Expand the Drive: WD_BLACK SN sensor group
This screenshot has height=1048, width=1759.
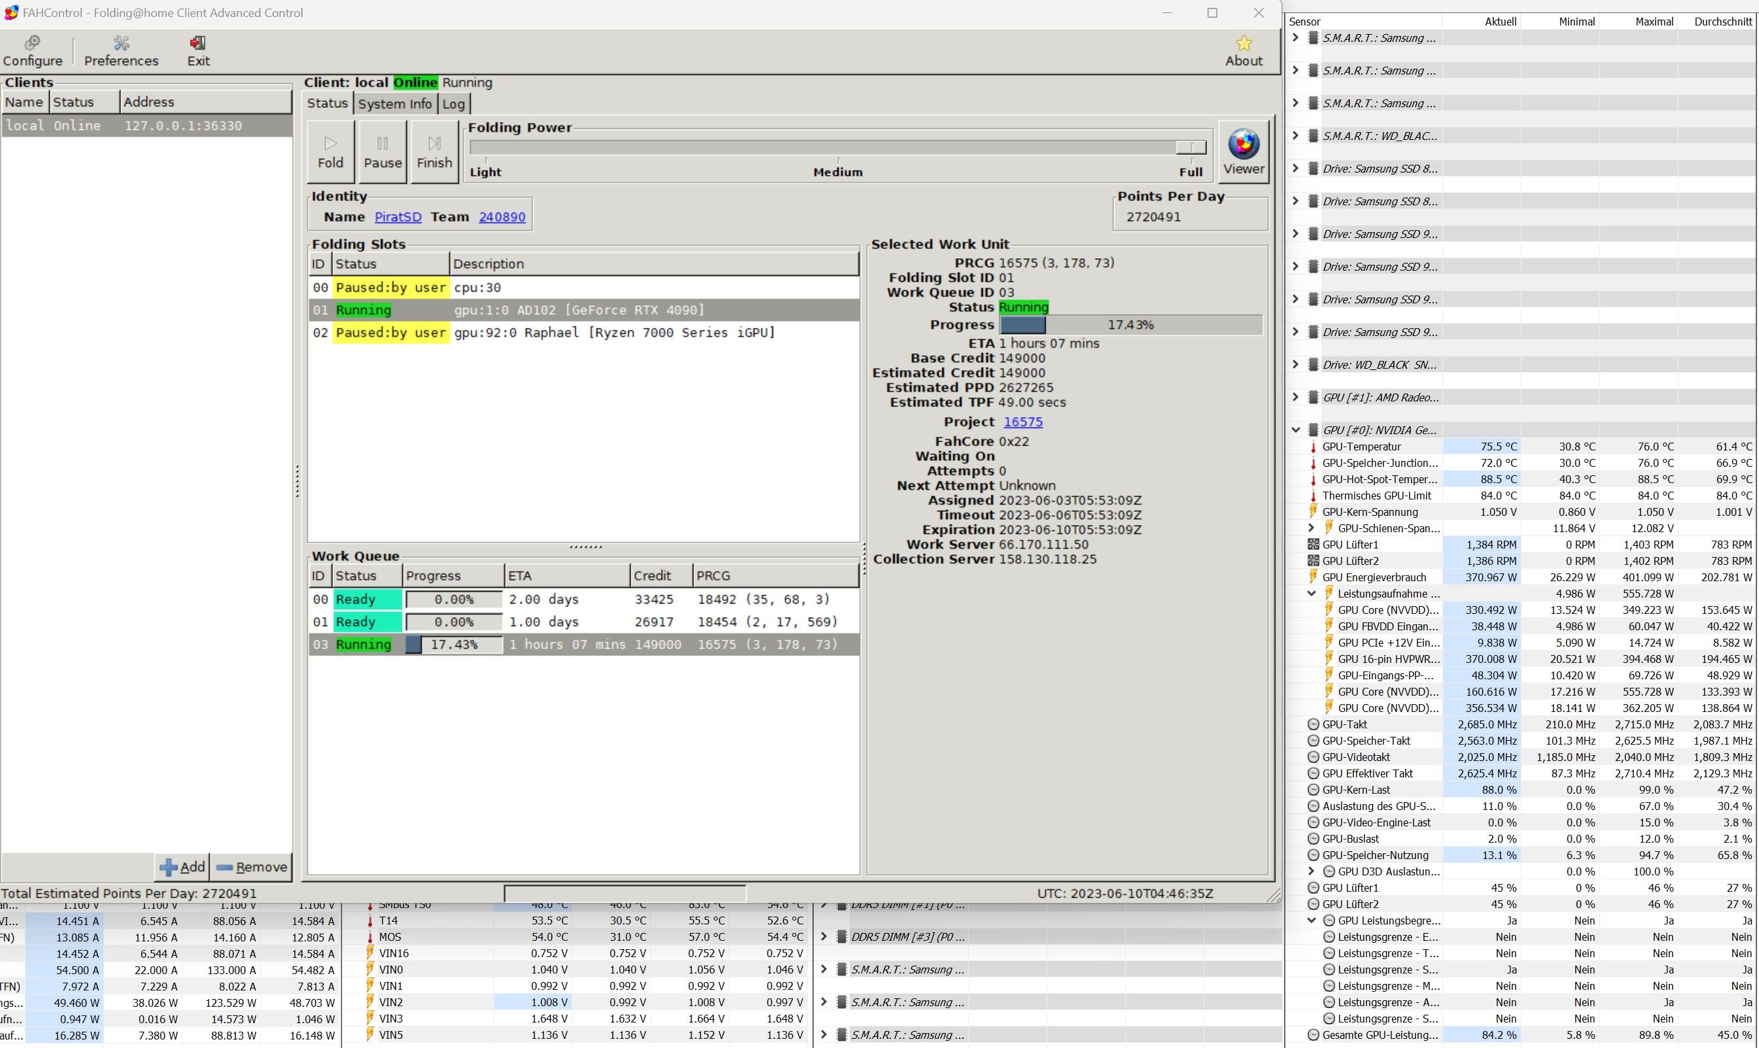1295,364
